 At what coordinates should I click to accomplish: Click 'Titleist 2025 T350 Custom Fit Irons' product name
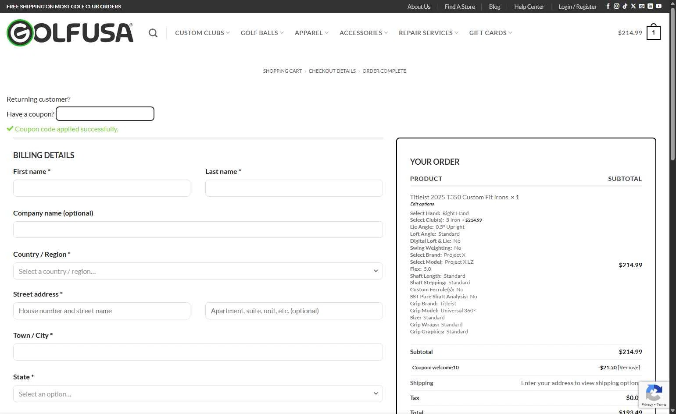click(x=459, y=197)
